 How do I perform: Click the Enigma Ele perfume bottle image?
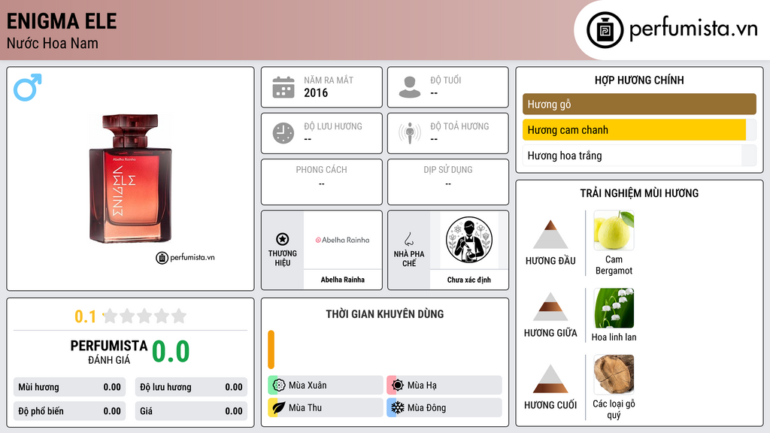point(131,178)
